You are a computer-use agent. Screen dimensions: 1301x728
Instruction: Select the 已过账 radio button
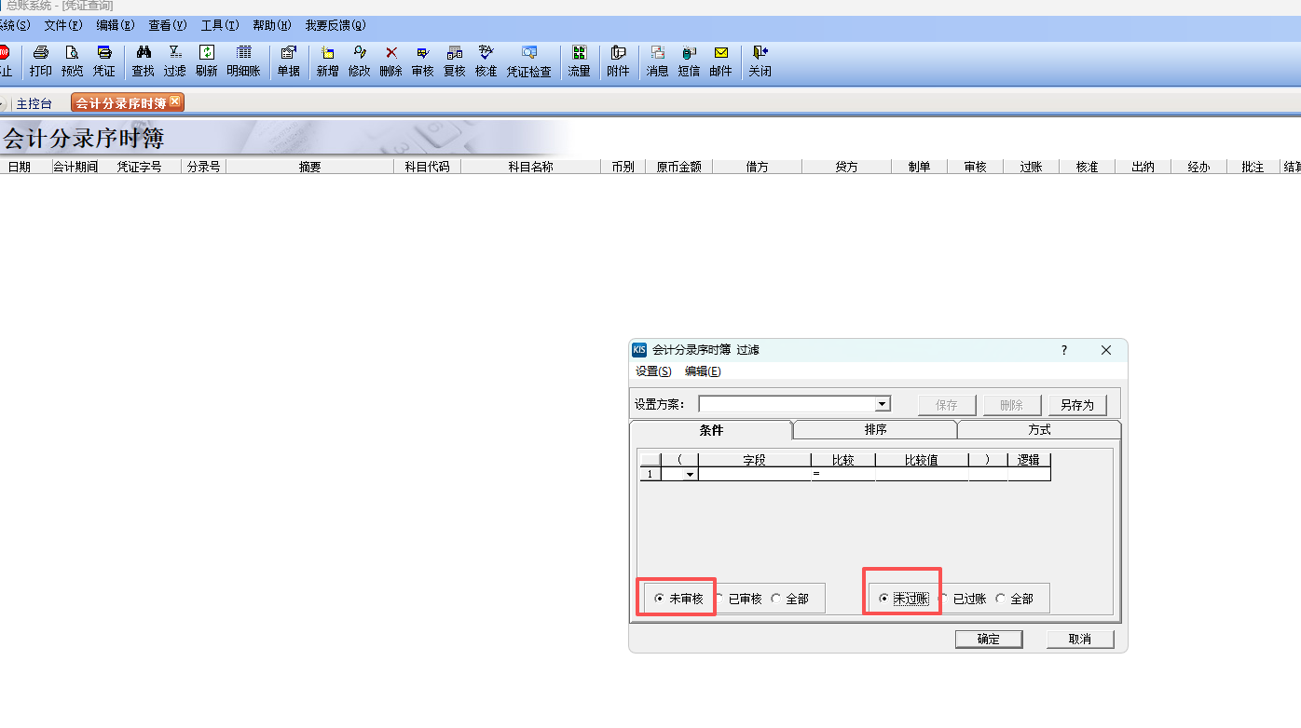tap(945, 599)
